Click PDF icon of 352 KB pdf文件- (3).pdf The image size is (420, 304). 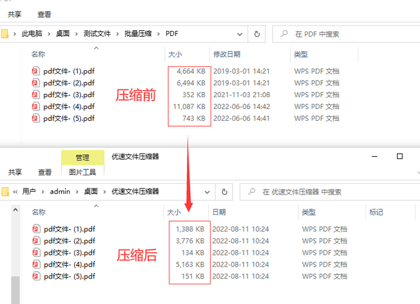click(35, 95)
